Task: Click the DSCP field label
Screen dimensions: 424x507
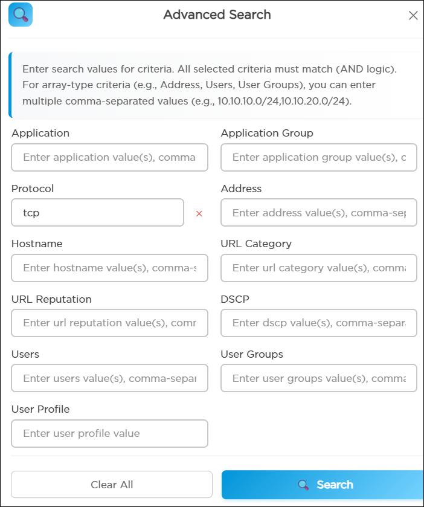Action: point(235,299)
